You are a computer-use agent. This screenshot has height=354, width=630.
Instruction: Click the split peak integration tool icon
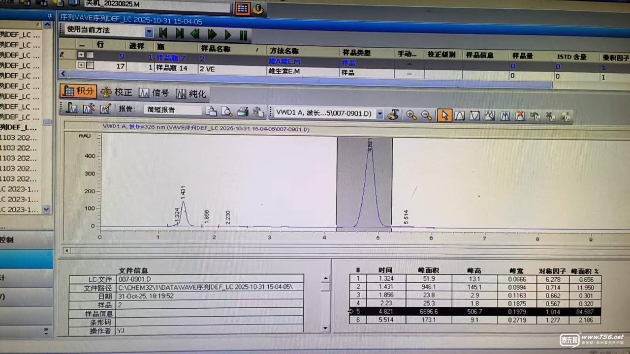(505, 116)
